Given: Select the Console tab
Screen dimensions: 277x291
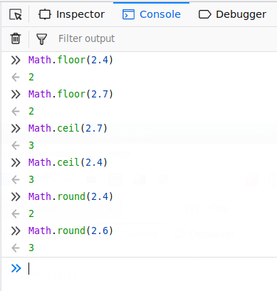Looking at the screenshot, I should point(152,14).
